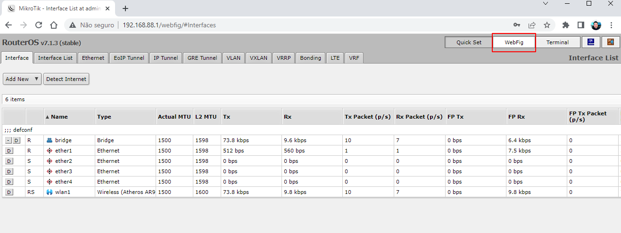Select the WebFig button
The height and width of the screenshot is (233, 621).
514,42
